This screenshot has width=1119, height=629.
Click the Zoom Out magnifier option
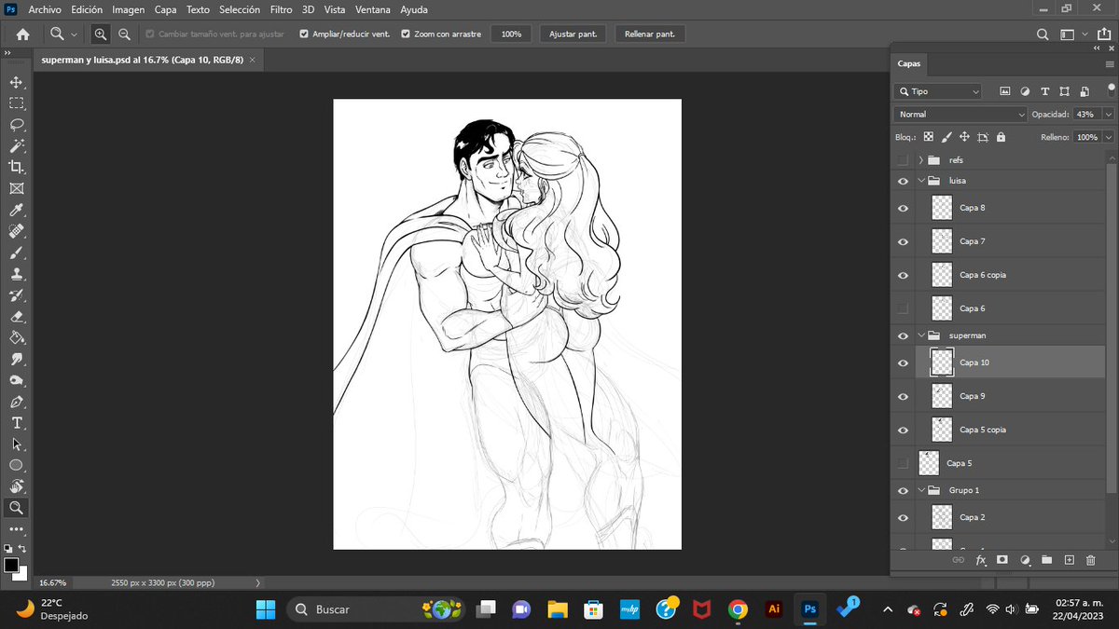[124, 34]
